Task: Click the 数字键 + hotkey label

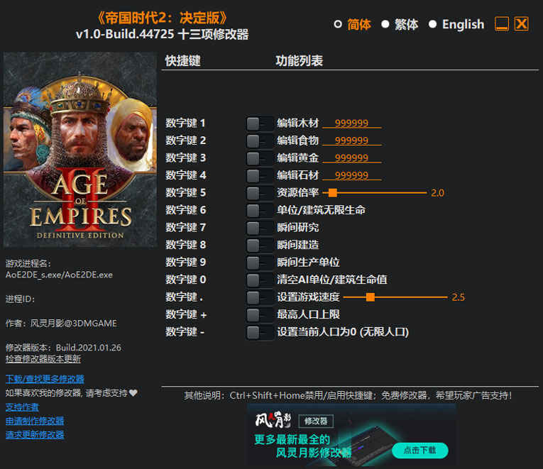Action: 186,314
